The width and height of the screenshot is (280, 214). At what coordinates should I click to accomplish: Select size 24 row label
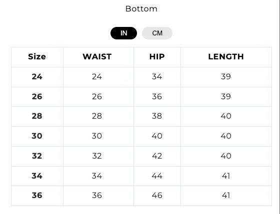(x=37, y=77)
